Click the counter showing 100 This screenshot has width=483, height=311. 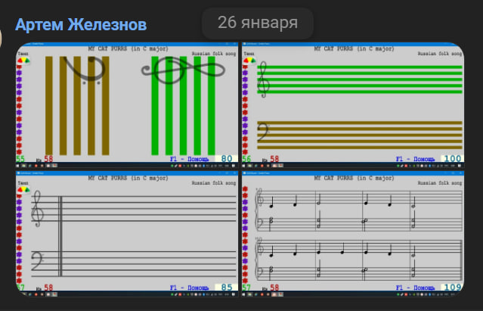[x=452, y=160]
